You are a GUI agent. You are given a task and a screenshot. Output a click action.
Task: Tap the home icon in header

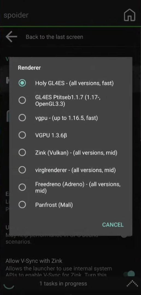(x=130, y=15)
